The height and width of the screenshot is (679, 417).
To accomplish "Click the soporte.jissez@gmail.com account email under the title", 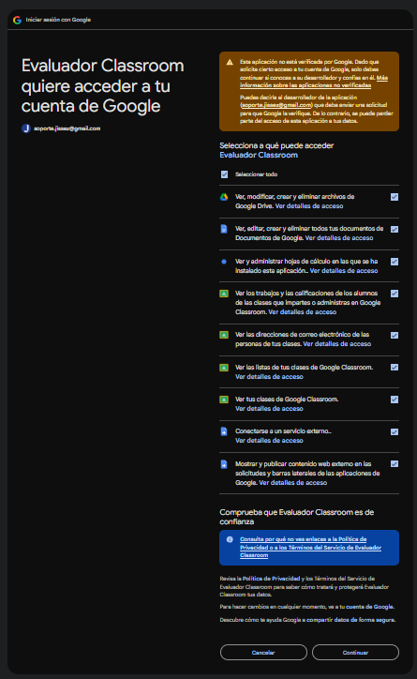I will click(67, 128).
